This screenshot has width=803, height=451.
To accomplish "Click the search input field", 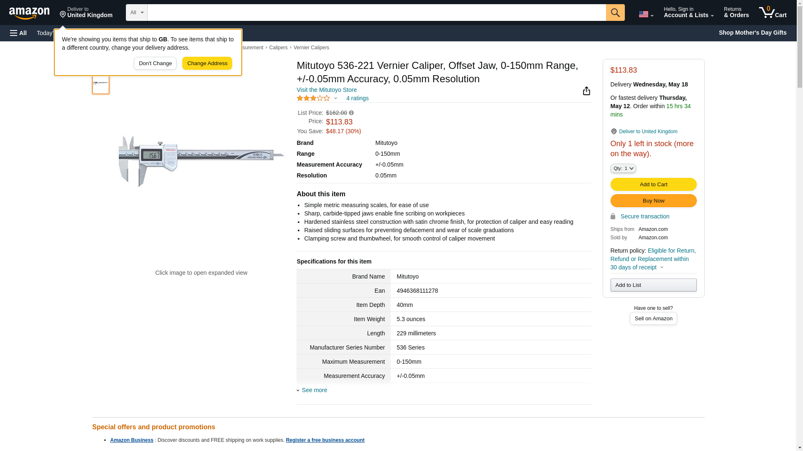I will click(x=376, y=13).
